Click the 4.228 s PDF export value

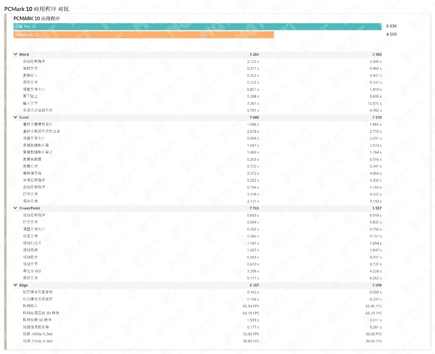(376, 271)
